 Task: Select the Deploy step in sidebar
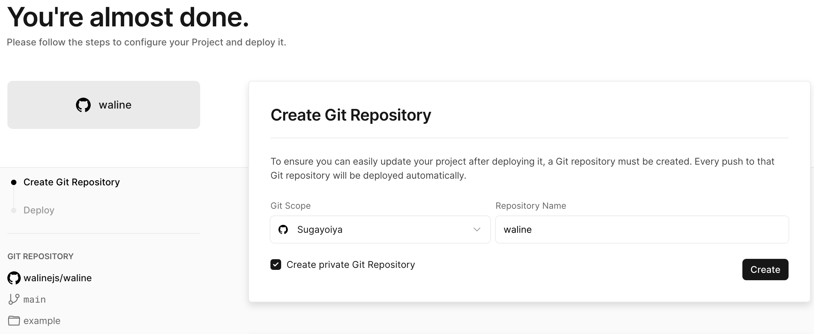point(39,210)
